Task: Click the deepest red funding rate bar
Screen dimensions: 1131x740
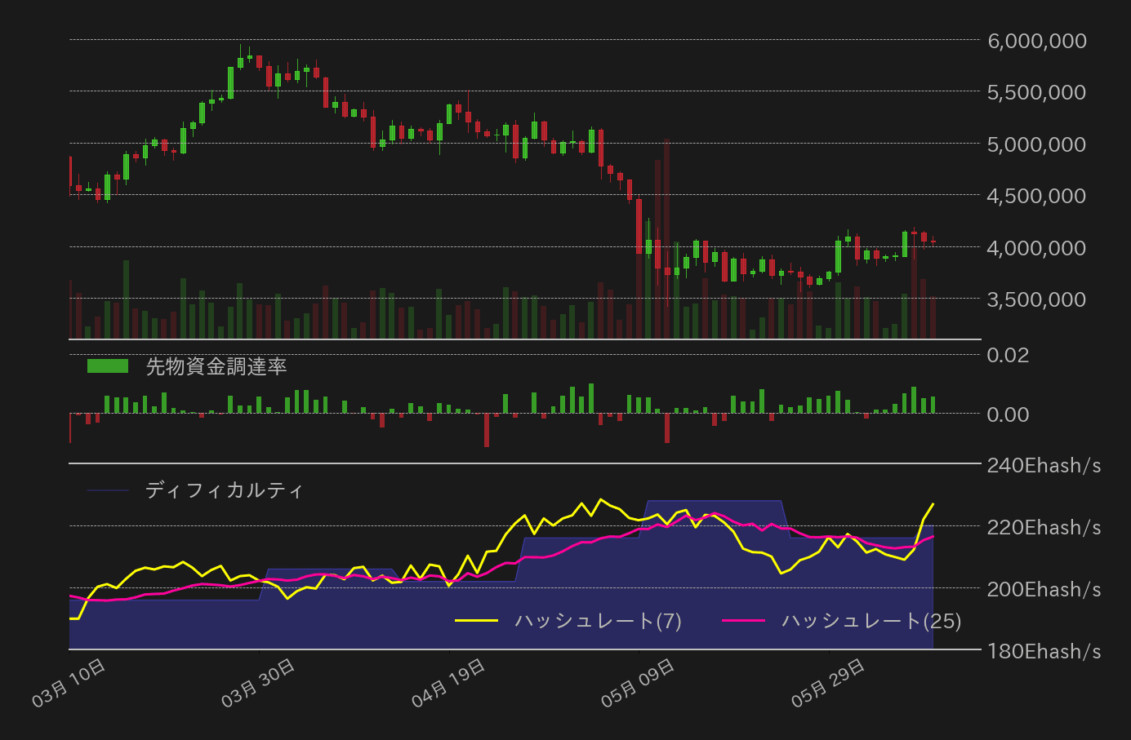Action: point(488,431)
